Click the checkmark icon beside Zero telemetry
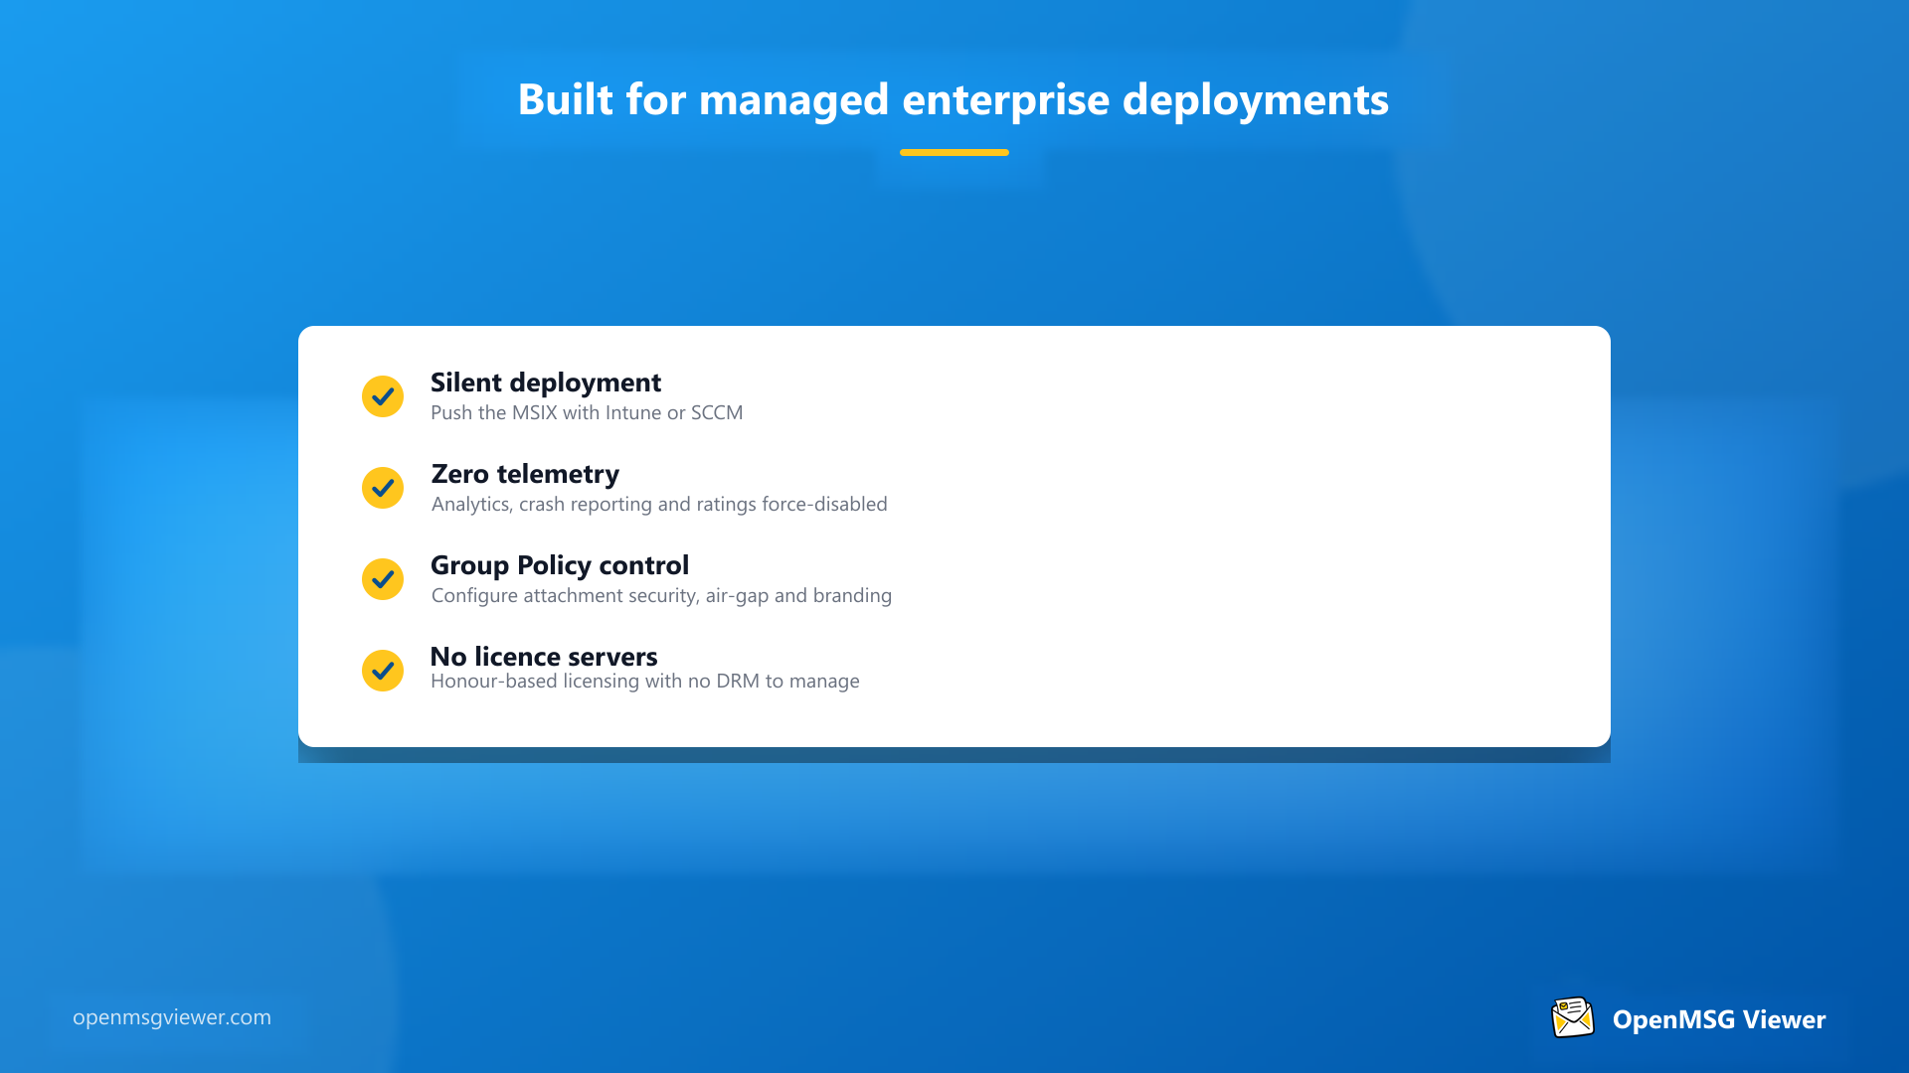 point(383,488)
